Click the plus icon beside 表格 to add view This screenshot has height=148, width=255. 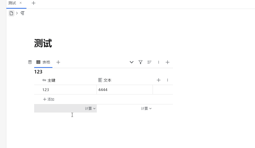[x=58, y=62]
